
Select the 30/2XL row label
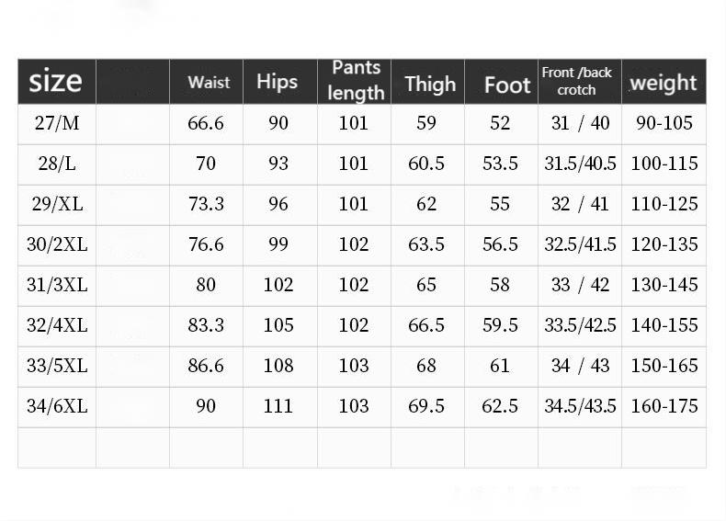57,244
